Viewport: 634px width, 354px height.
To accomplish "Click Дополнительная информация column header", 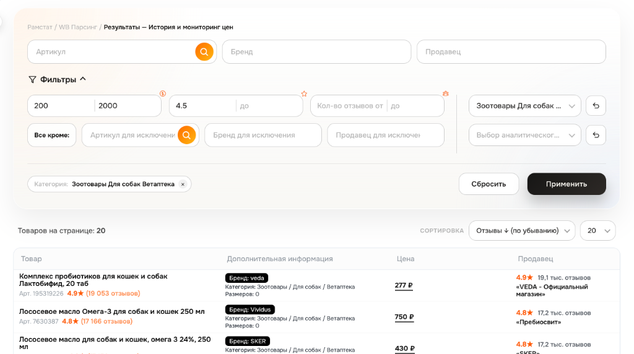I will tap(280, 259).
